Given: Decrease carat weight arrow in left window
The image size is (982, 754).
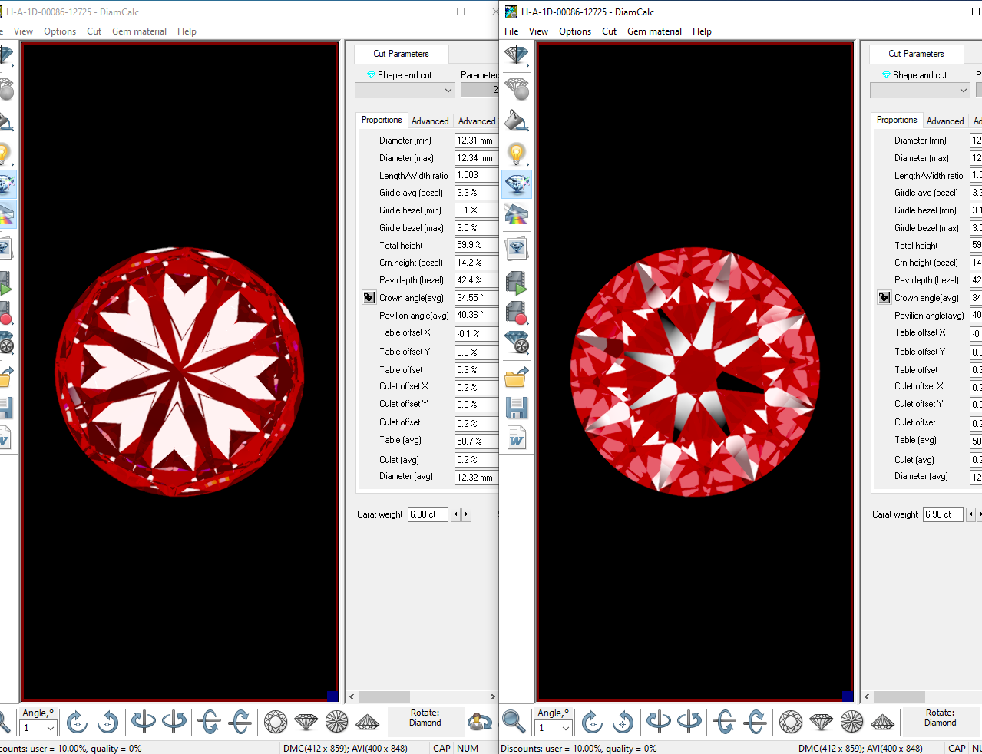Looking at the screenshot, I should click(x=455, y=514).
